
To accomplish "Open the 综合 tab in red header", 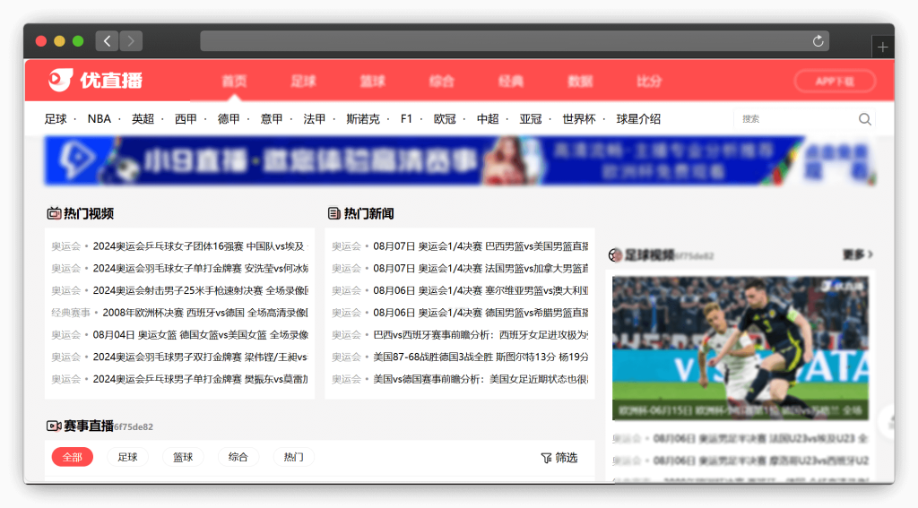I will (441, 82).
